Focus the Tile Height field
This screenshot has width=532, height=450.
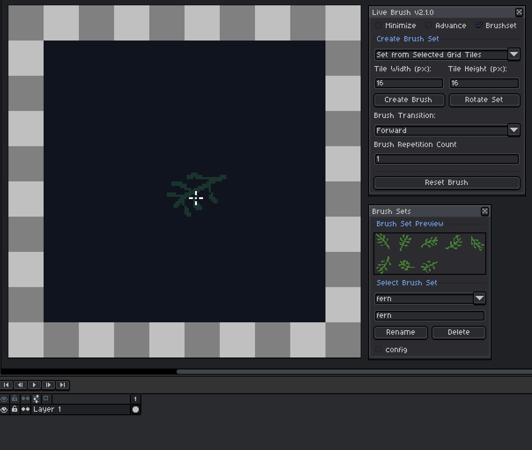[x=484, y=83]
